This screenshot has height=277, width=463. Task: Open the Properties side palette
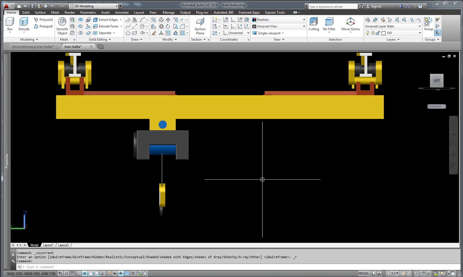(7, 161)
